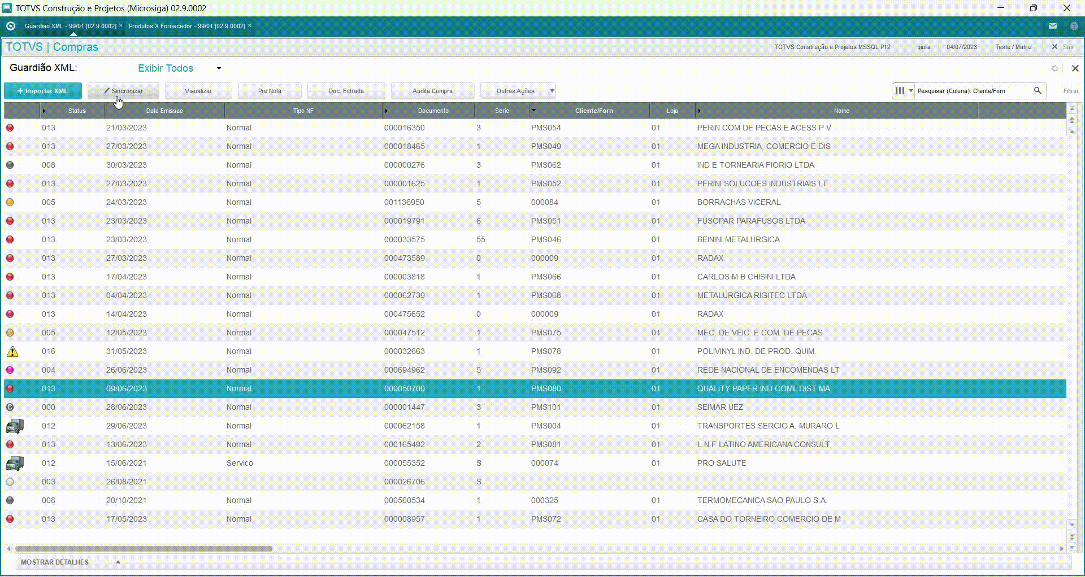Open the mail envelope icon
This screenshot has height=577, width=1085.
1052,26
